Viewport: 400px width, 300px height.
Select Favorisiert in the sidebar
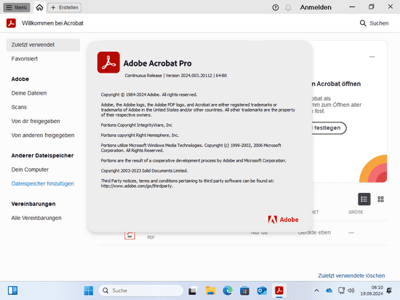coord(25,59)
